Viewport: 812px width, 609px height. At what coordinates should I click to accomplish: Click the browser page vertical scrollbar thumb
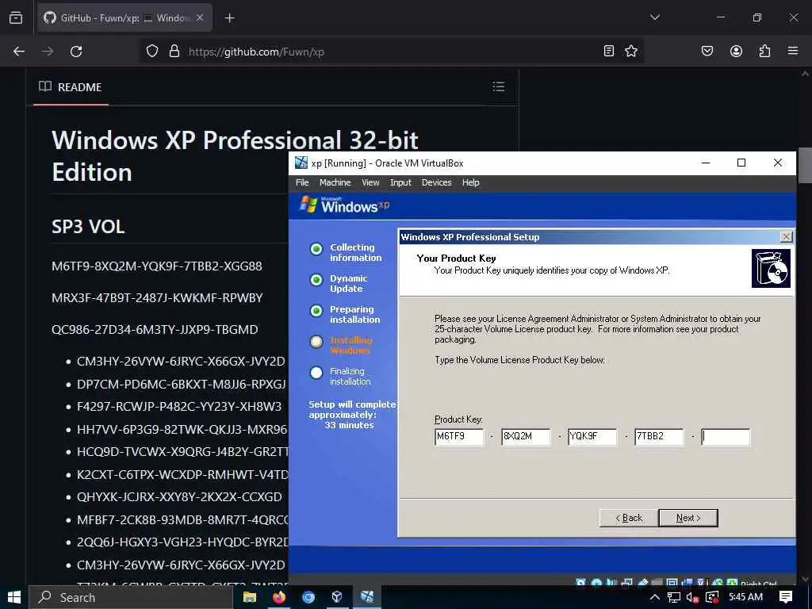point(805,166)
